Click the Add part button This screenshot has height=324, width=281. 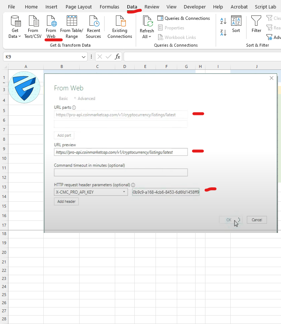(x=64, y=135)
